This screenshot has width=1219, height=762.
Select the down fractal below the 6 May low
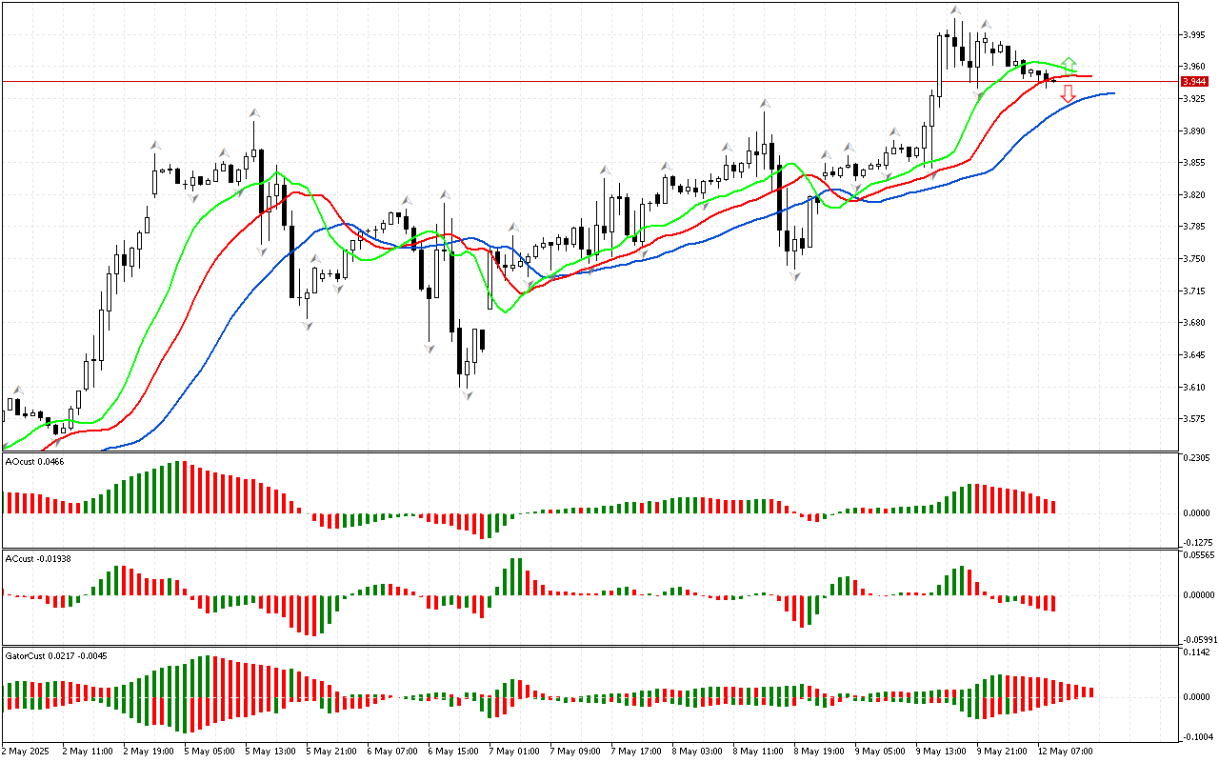point(467,393)
